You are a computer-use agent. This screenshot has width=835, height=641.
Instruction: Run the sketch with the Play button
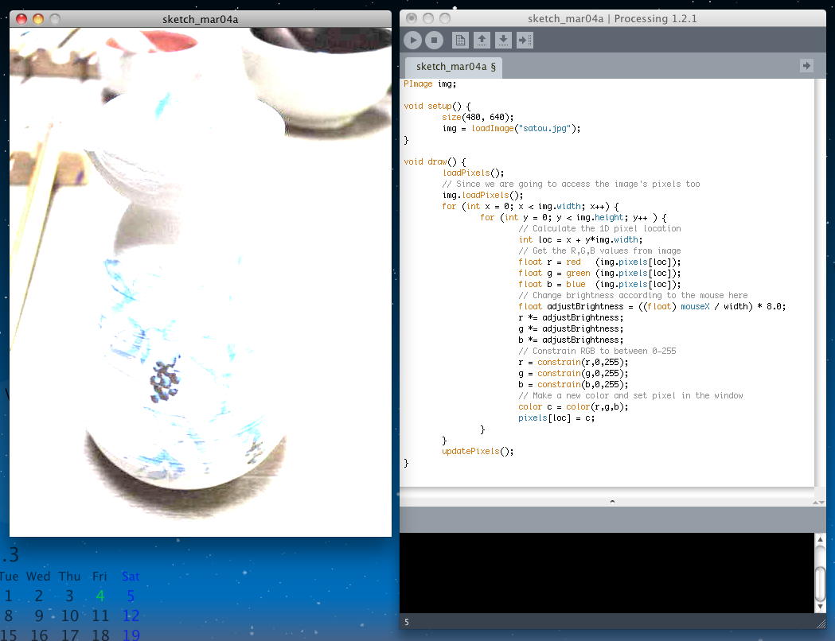pos(412,40)
